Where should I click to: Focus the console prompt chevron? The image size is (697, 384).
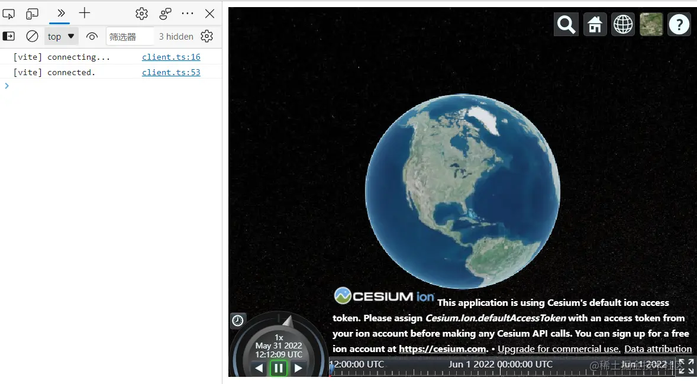(7, 86)
